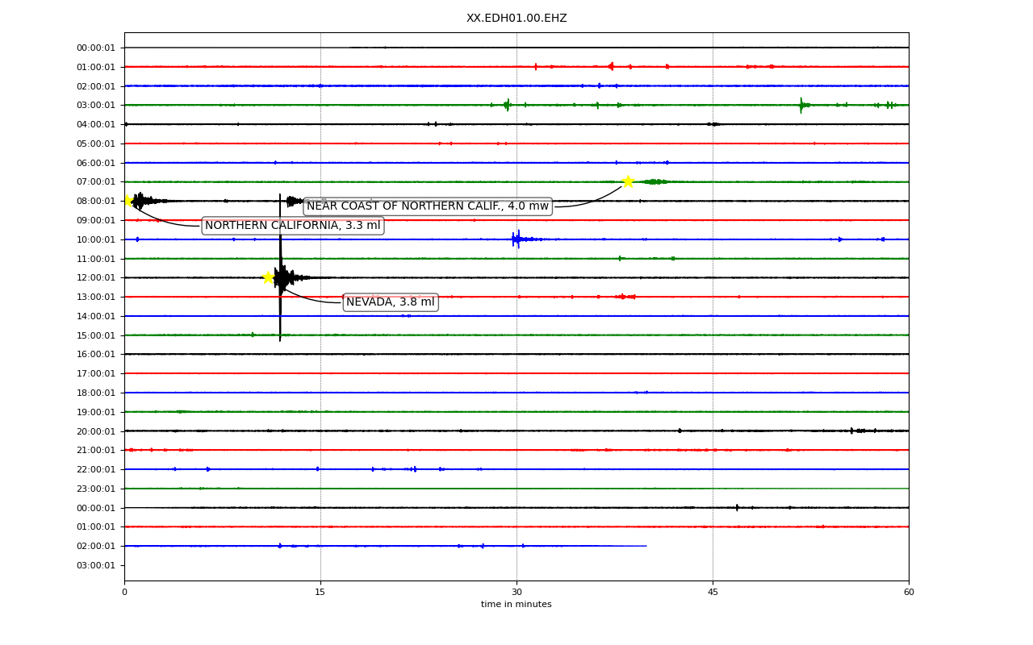Click the blue burst on the 10:00:01 trace
Viewport: 1033px width, 645px height.
tap(517, 239)
